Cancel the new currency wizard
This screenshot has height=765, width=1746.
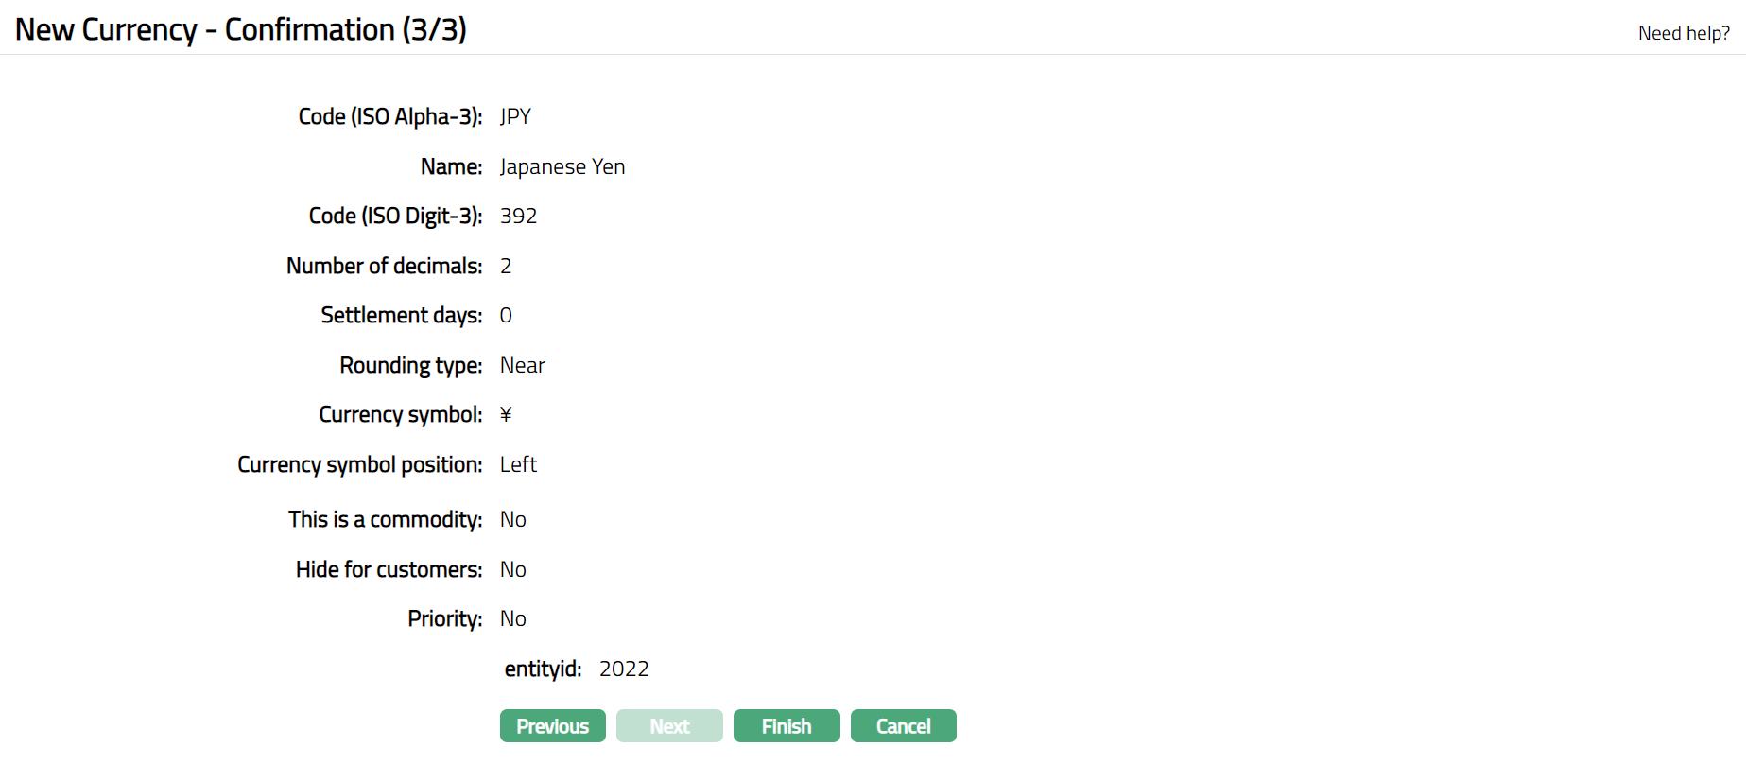903,726
